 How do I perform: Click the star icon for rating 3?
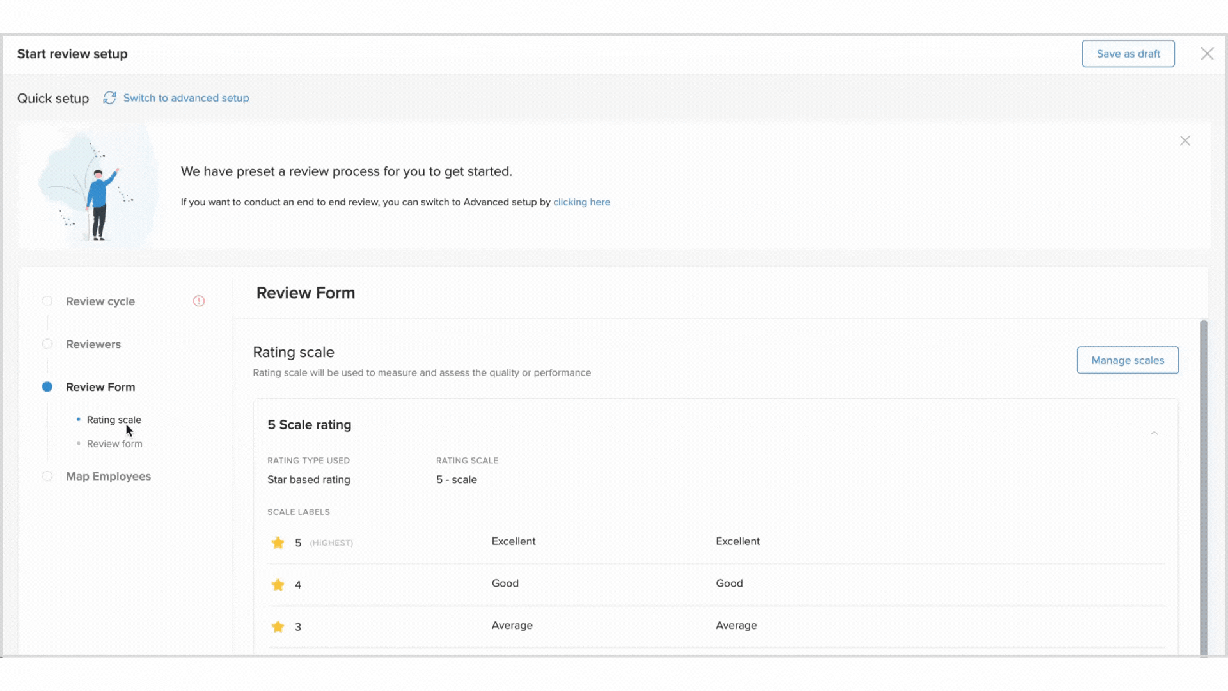pos(278,627)
